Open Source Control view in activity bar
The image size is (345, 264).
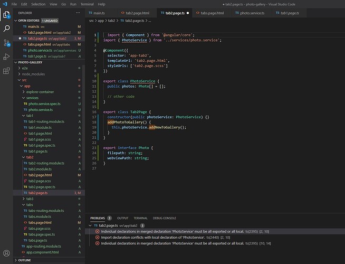point(6,43)
